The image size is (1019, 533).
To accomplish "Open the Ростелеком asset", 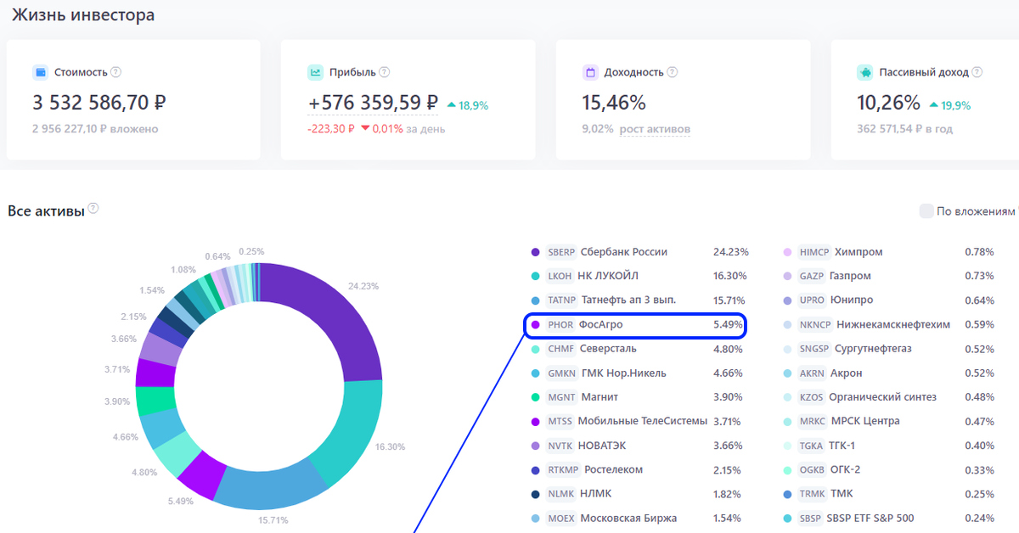I will click(612, 469).
